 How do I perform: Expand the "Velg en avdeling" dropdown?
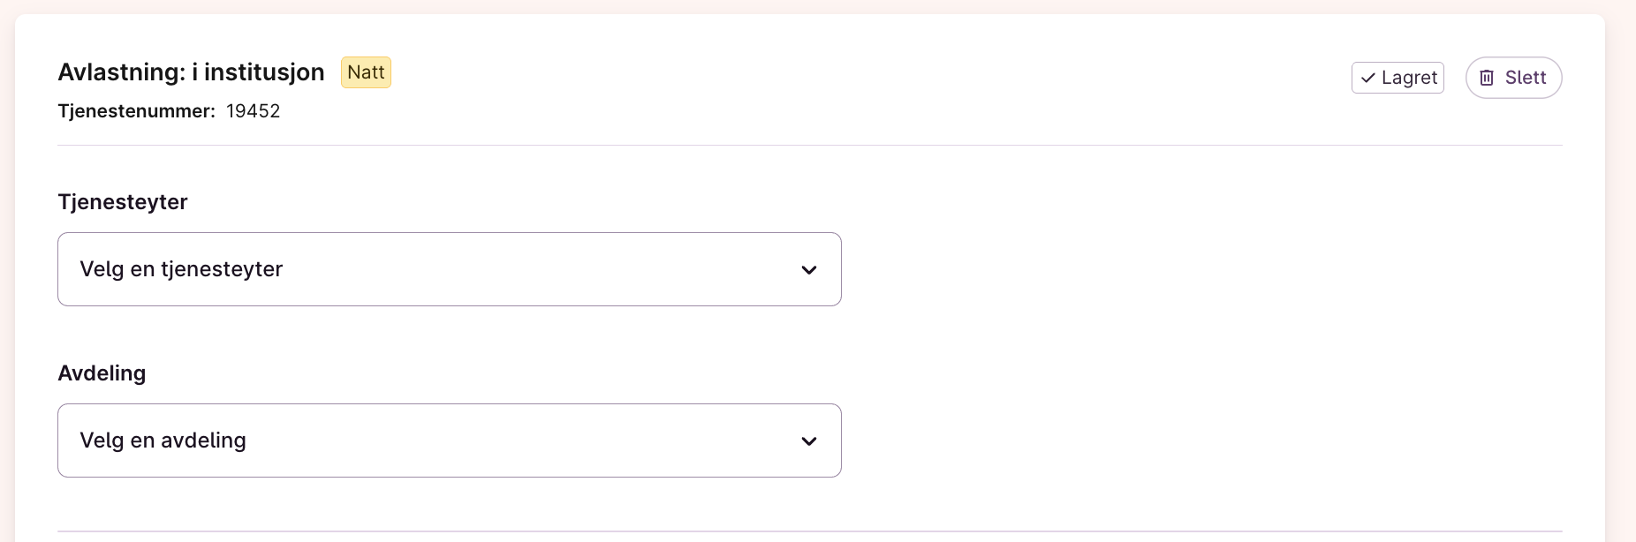pyautogui.click(x=449, y=440)
